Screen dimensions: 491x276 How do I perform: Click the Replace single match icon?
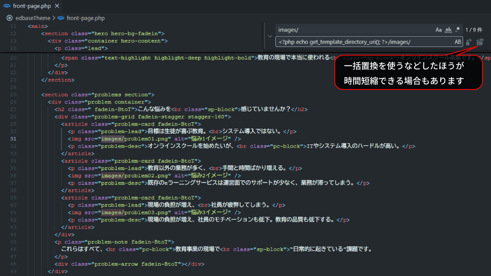(469, 42)
